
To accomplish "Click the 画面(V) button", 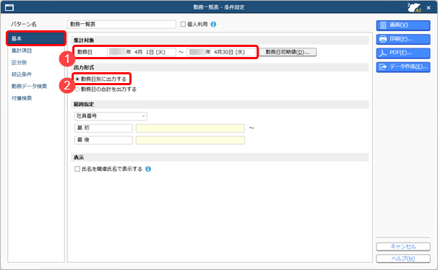I will coord(403,25).
